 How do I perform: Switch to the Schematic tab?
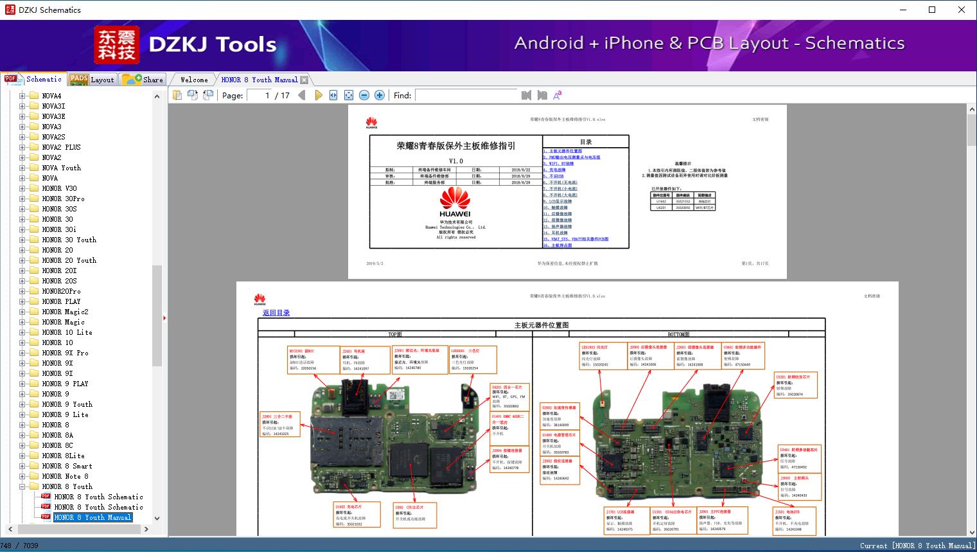click(x=33, y=79)
